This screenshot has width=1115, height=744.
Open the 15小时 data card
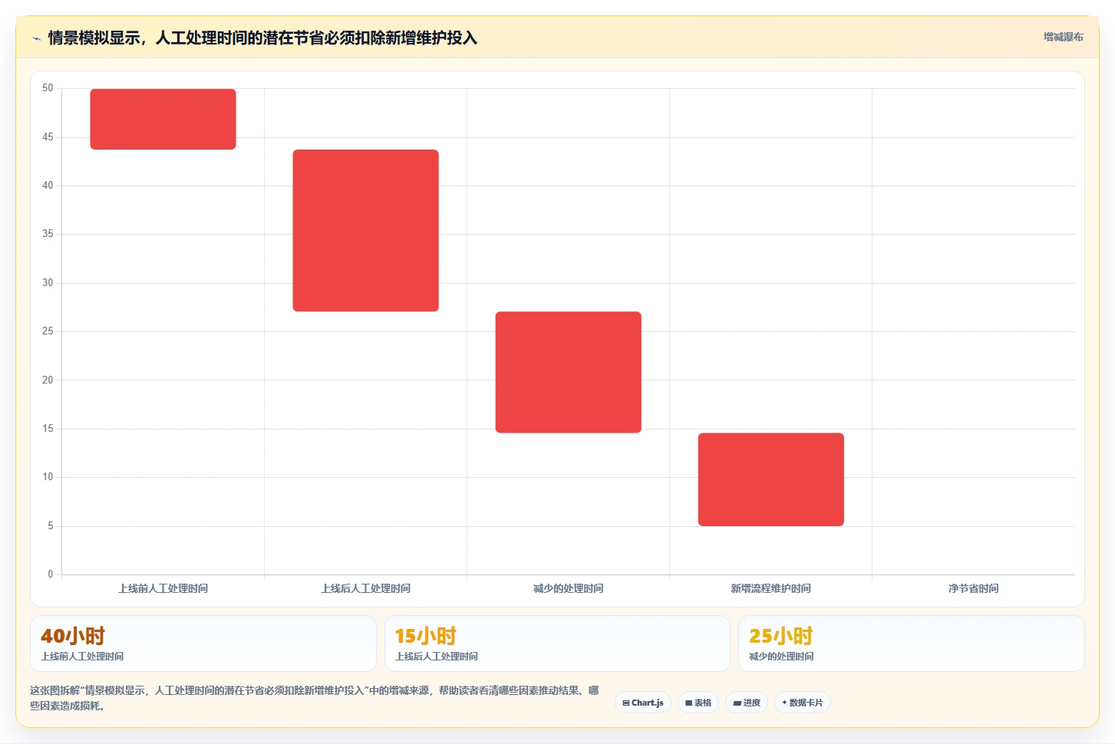(557, 644)
